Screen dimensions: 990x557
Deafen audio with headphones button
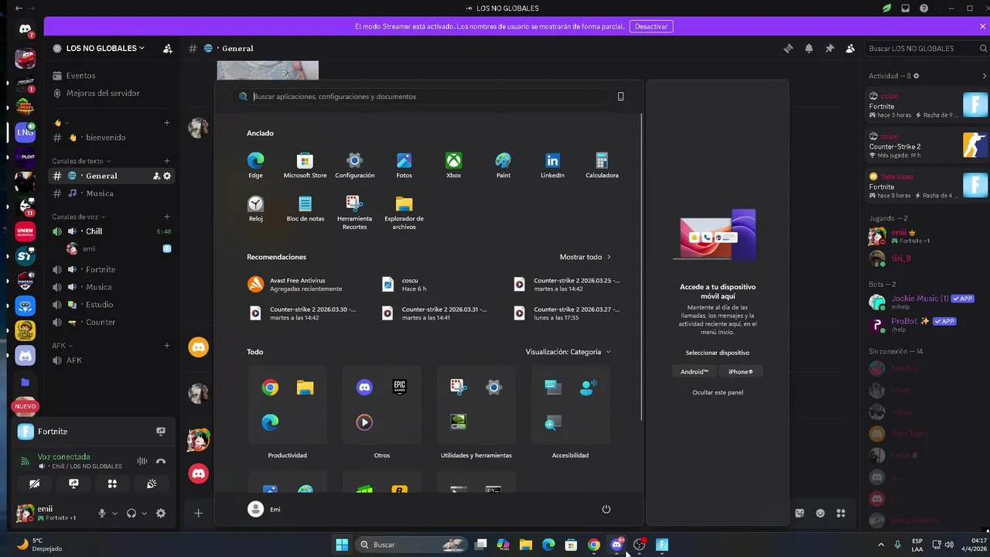pos(131,513)
